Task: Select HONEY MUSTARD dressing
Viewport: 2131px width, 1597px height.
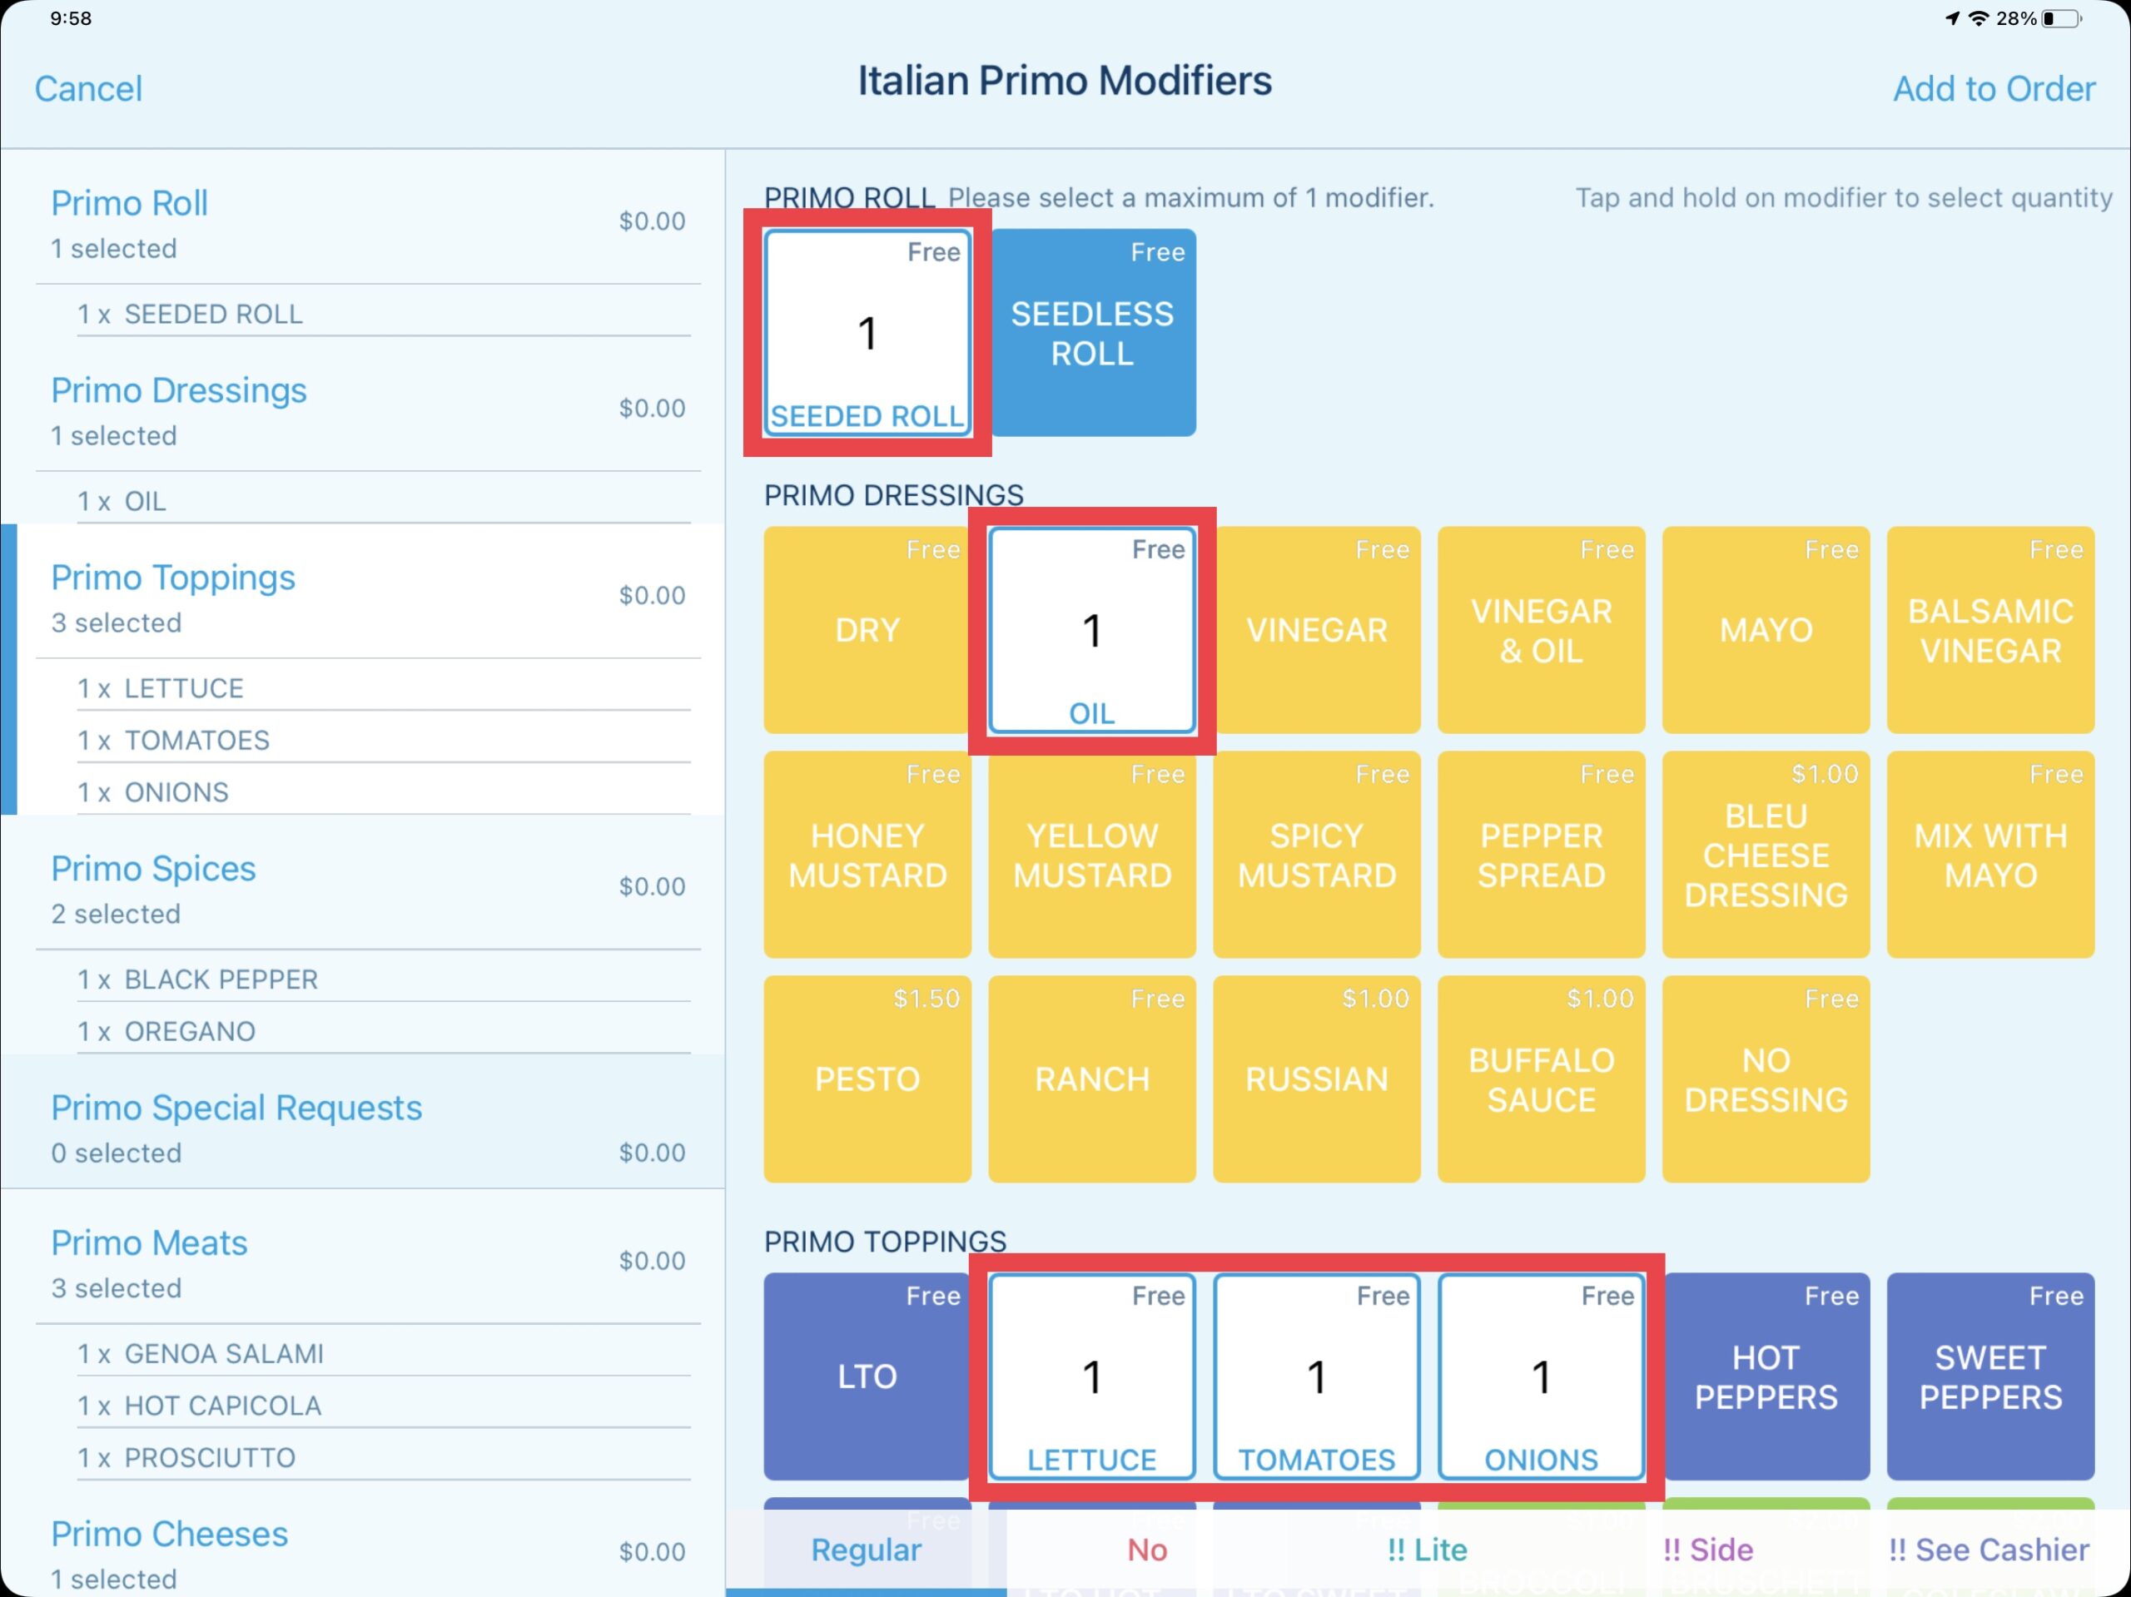Action: [x=867, y=855]
